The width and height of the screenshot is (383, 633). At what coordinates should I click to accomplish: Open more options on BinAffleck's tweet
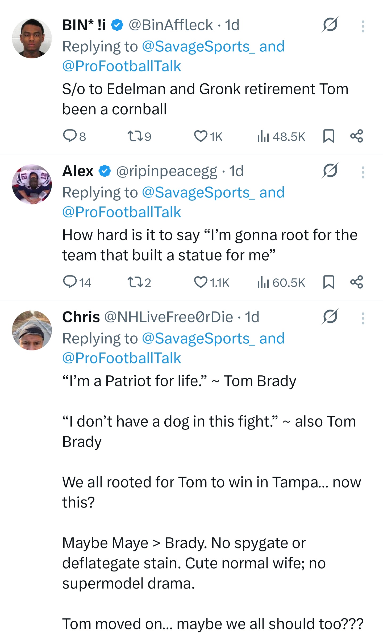pos(363,26)
